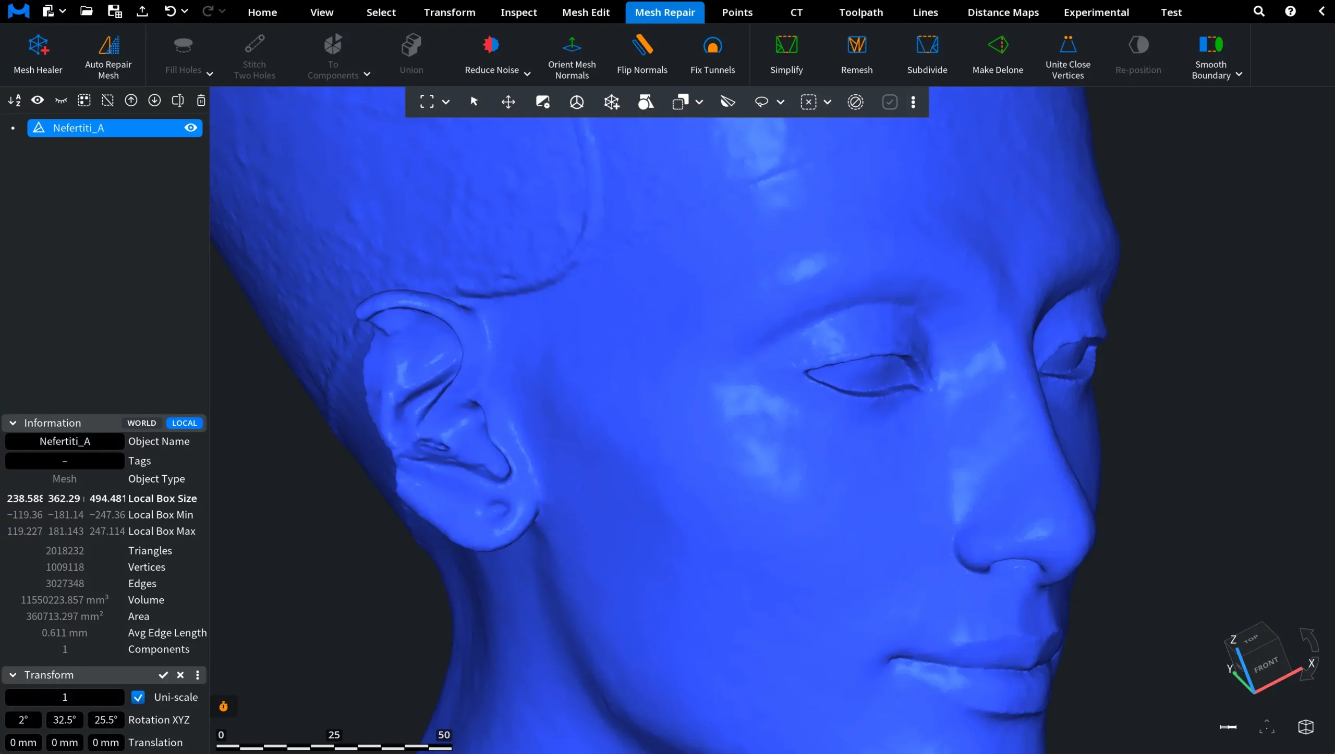
Task: Open the Fix Tunnels tool
Action: [x=712, y=55]
